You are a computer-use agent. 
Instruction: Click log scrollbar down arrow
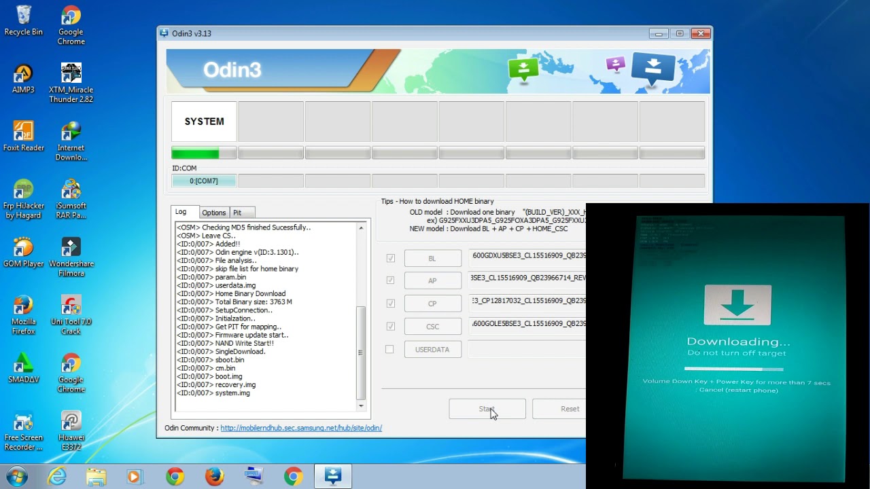coord(361,405)
